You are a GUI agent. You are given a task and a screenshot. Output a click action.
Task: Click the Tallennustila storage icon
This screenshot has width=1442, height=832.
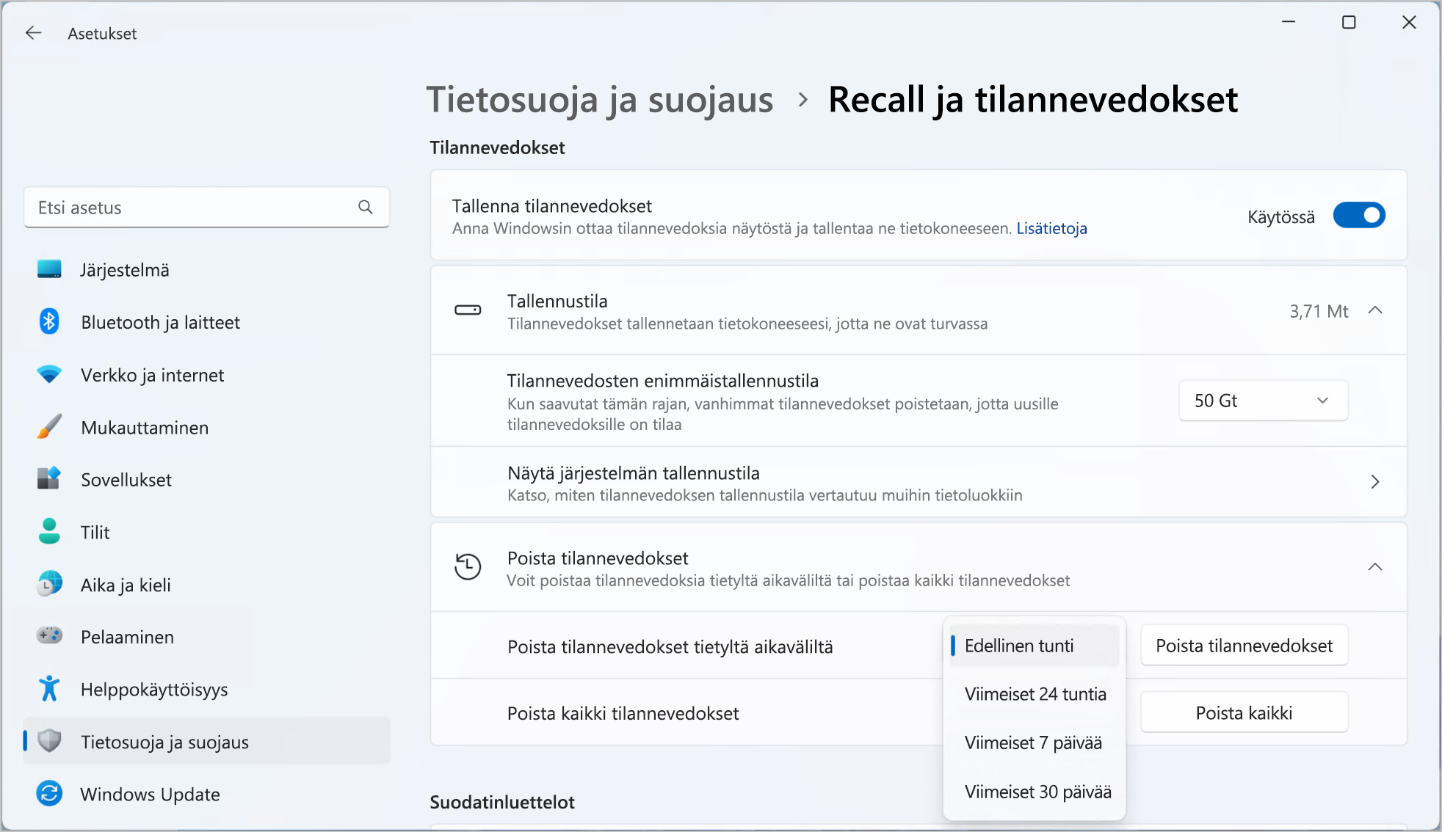pyautogui.click(x=467, y=310)
